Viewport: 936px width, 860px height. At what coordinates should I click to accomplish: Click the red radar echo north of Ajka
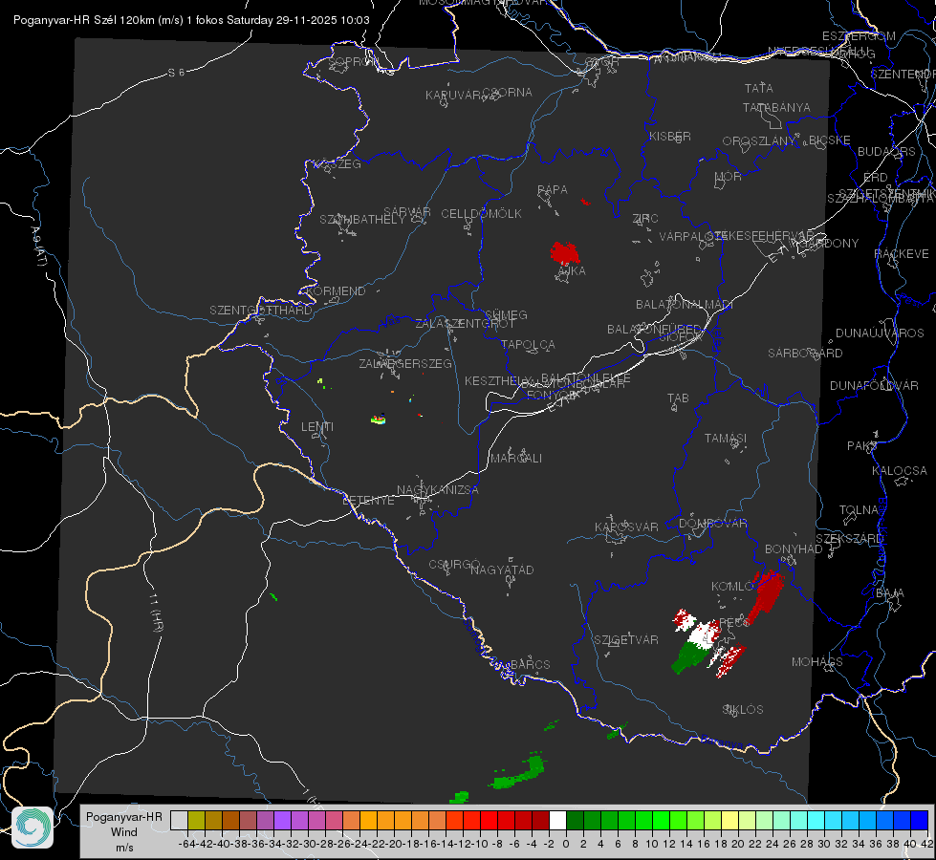565,253
